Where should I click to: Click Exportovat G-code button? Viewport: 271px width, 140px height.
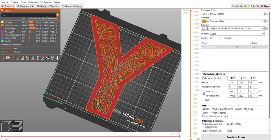click(236, 137)
